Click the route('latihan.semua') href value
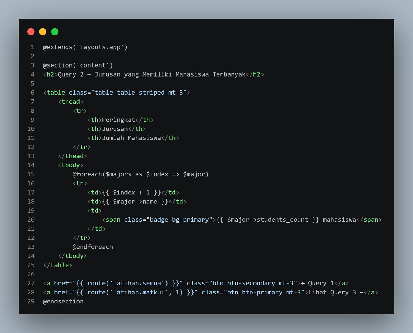This screenshot has height=333, width=413. [128, 283]
